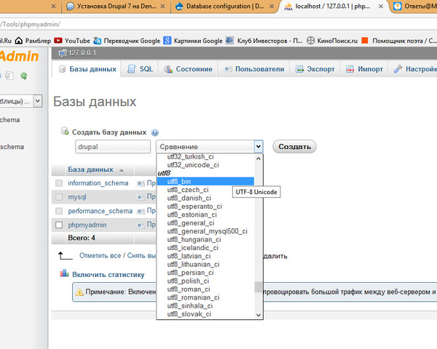Open Переводчик Google bookmark
This screenshot has height=349, width=437.
coord(127,41)
